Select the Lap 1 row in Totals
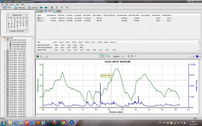 [104, 20]
